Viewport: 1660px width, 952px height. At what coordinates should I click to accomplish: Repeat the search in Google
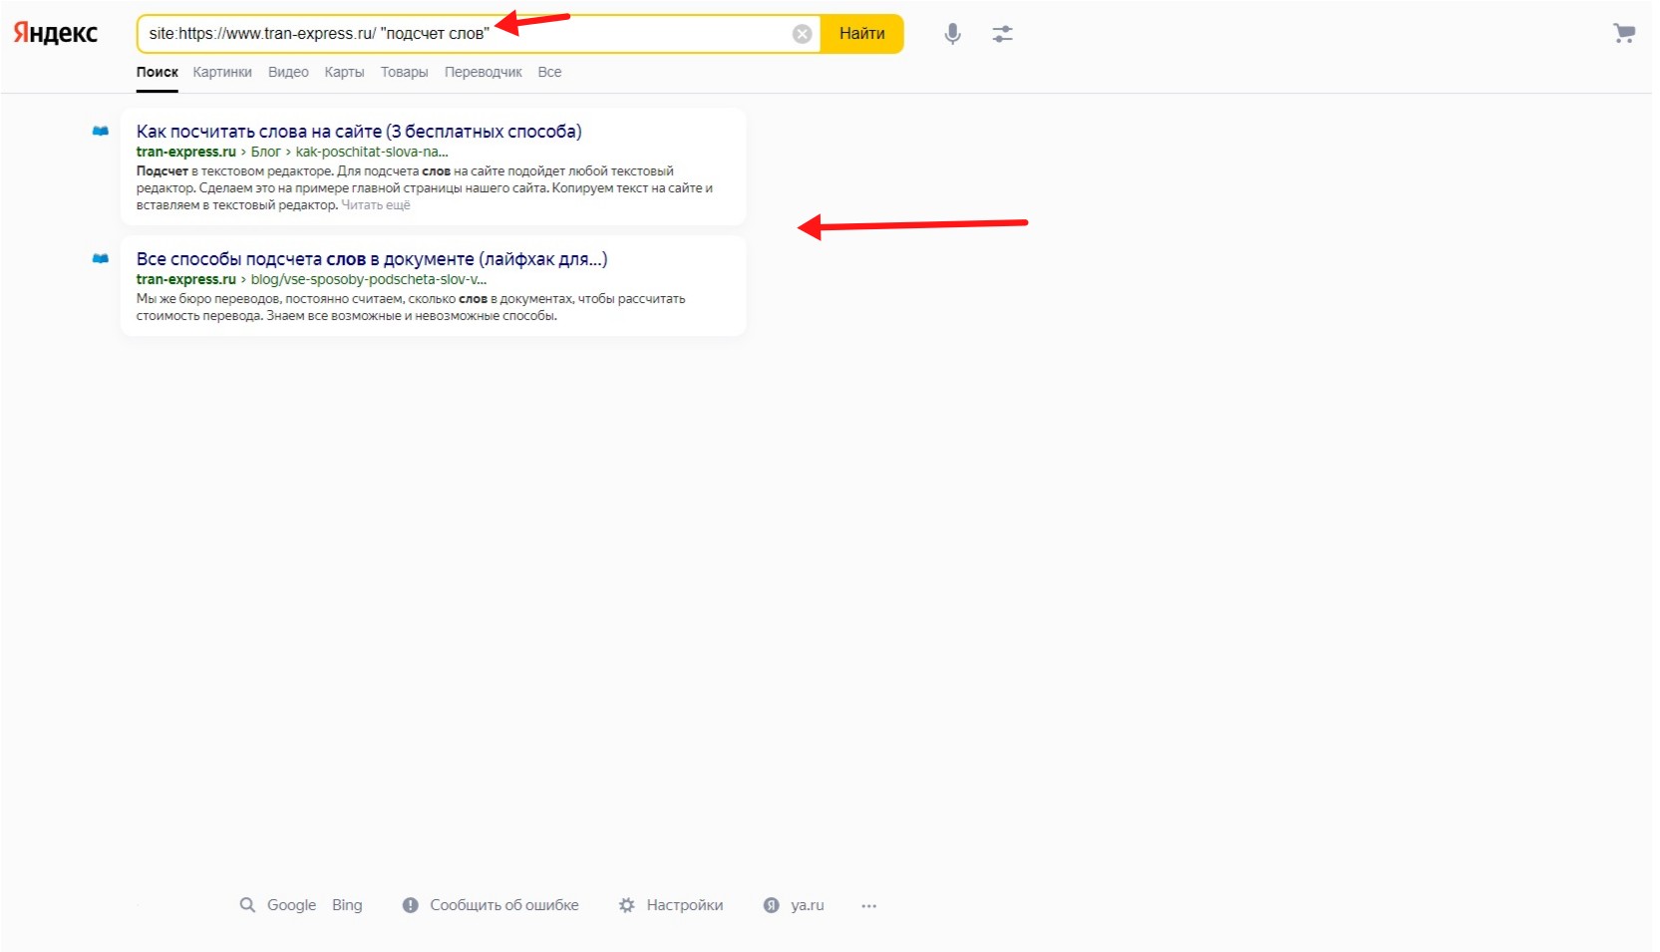[x=291, y=905]
